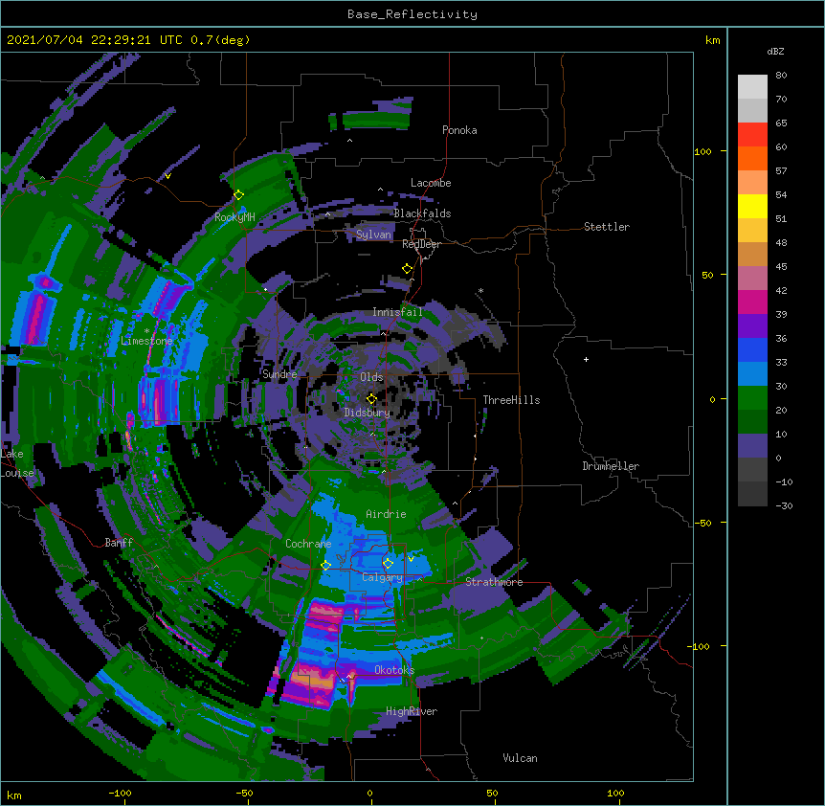825x806 pixels.
Task: Click the HighRiver label
Action: point(412,711)
